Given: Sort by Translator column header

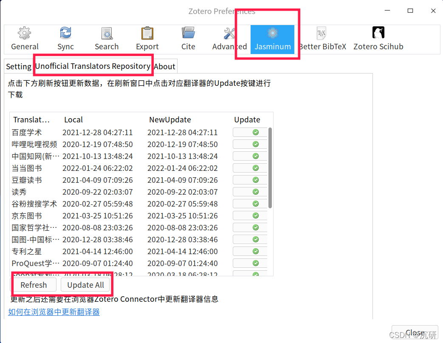Looking at the screenshot, I should click(x=31, y=119).
